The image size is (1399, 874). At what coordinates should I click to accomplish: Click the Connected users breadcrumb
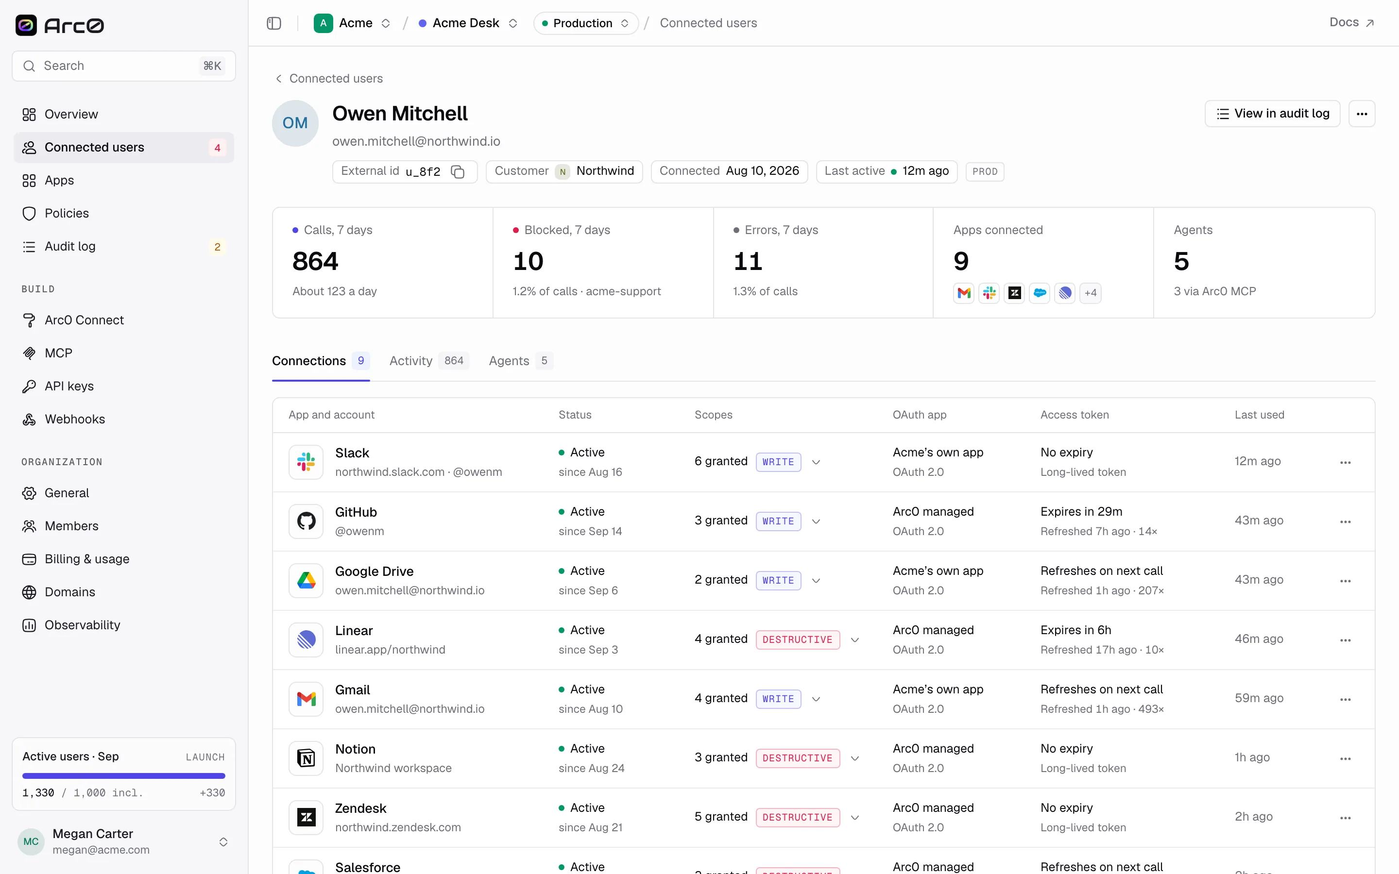[708, 23]
